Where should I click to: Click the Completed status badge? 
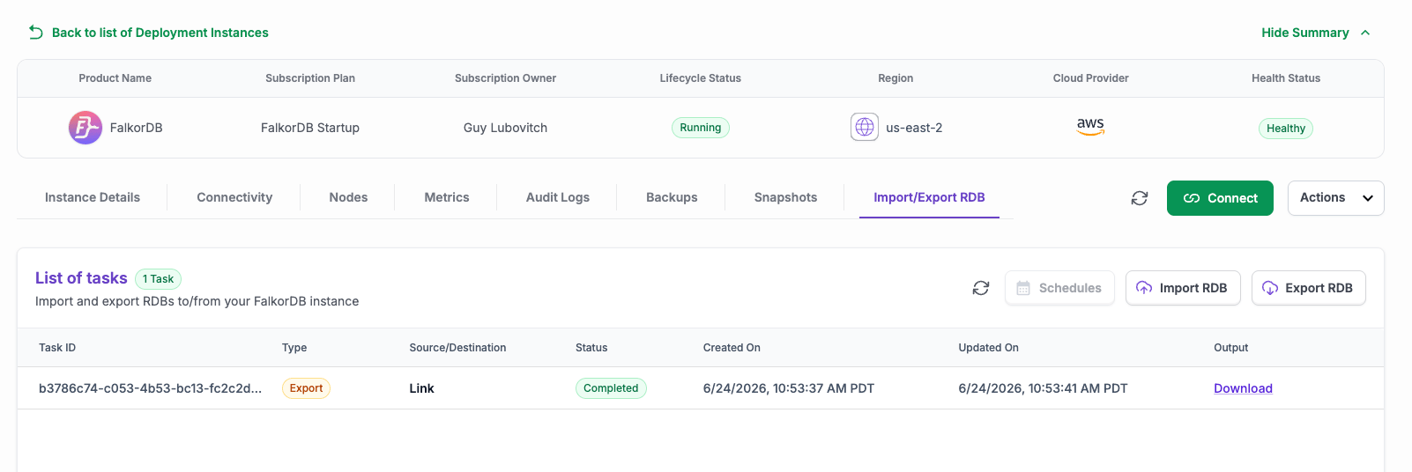pos(611,388)
